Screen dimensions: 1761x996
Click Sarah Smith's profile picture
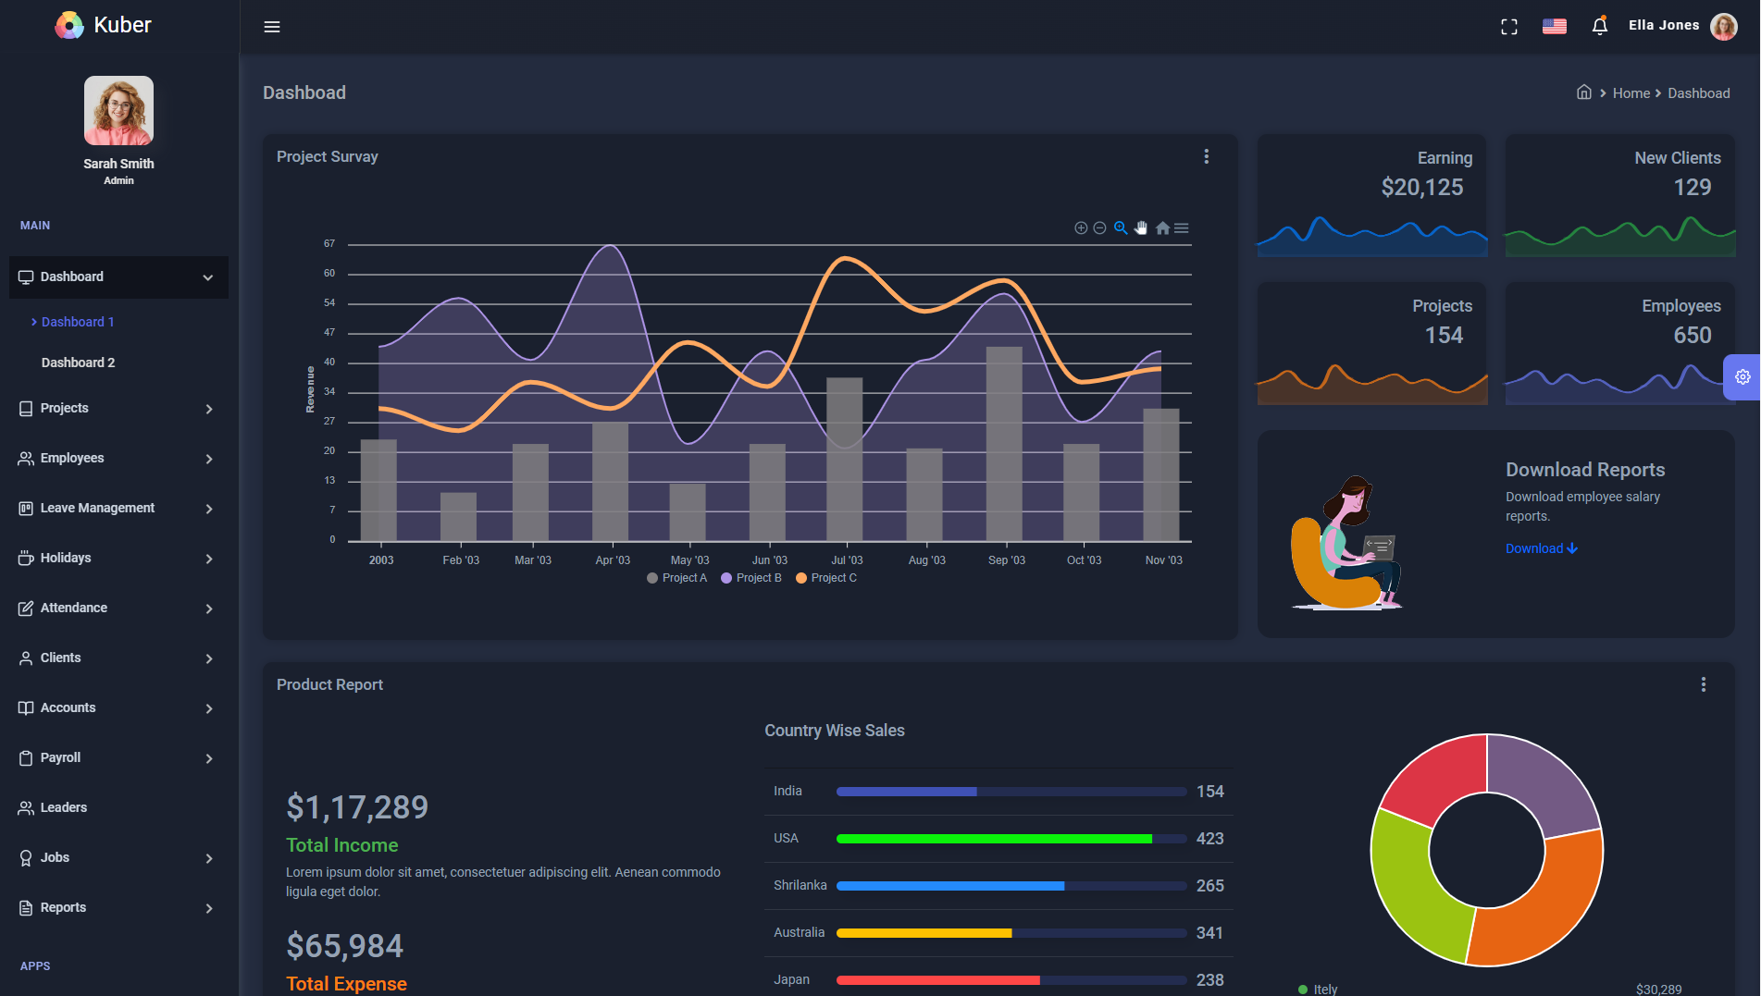118,110
